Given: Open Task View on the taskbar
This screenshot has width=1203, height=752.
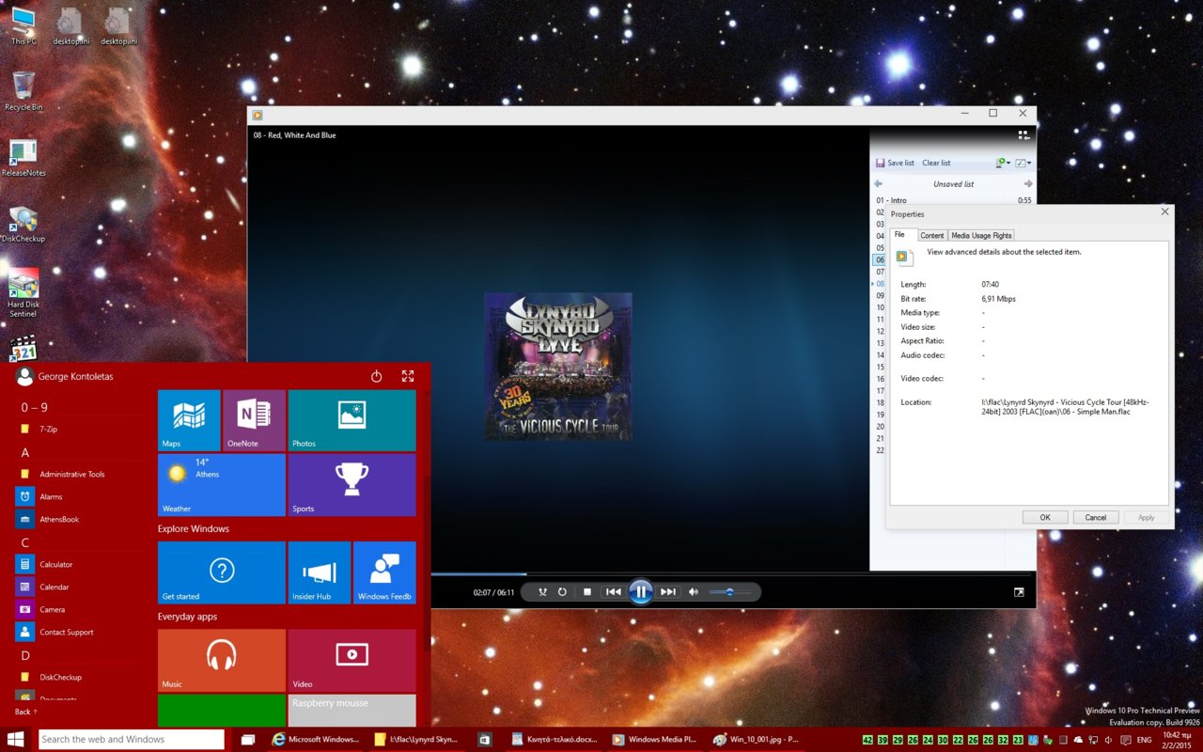Looking at the screenshot, I should point(248,740).
